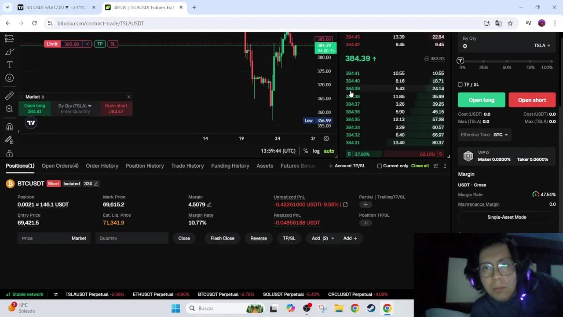The height and width of the screenshot is (317, 563).
Task: Switch to Assets tab
Action: (x=265, y=166)
